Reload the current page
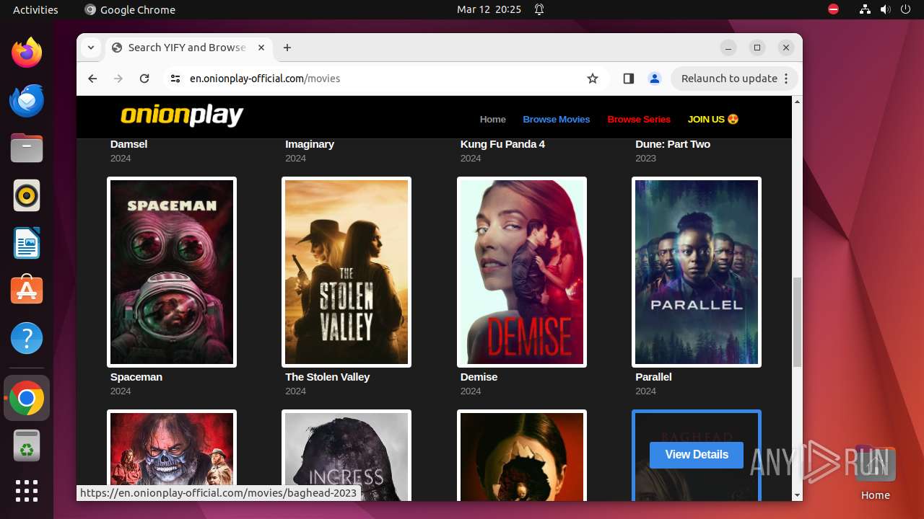This screenshot has height=519, width=924. coord(144,79)
